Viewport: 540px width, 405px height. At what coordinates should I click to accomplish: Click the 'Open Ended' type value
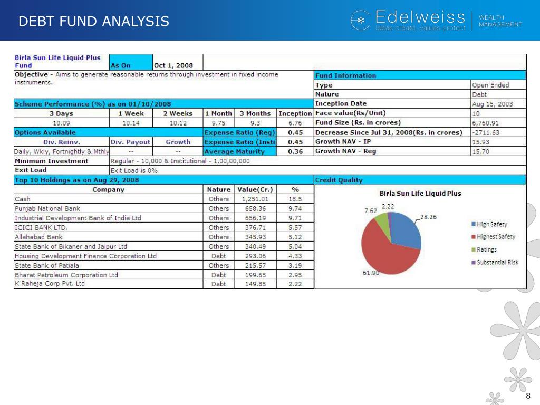coord(490,85)
